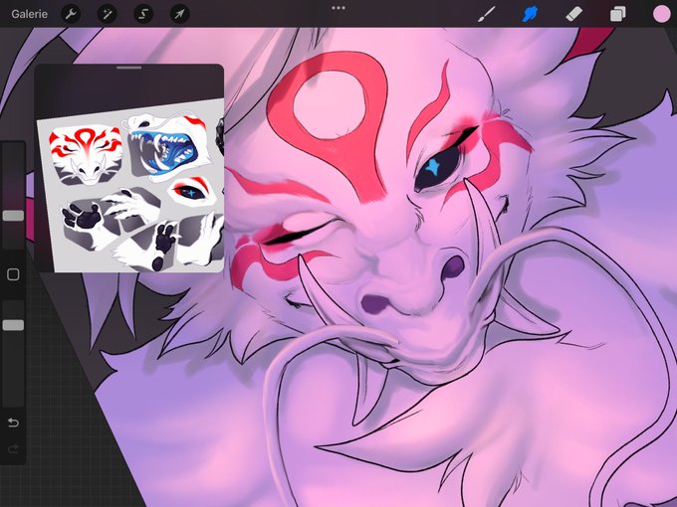Viewport: 677px width, 507px height.
Task: Tap the reference image in floating window
Action: 130,186
